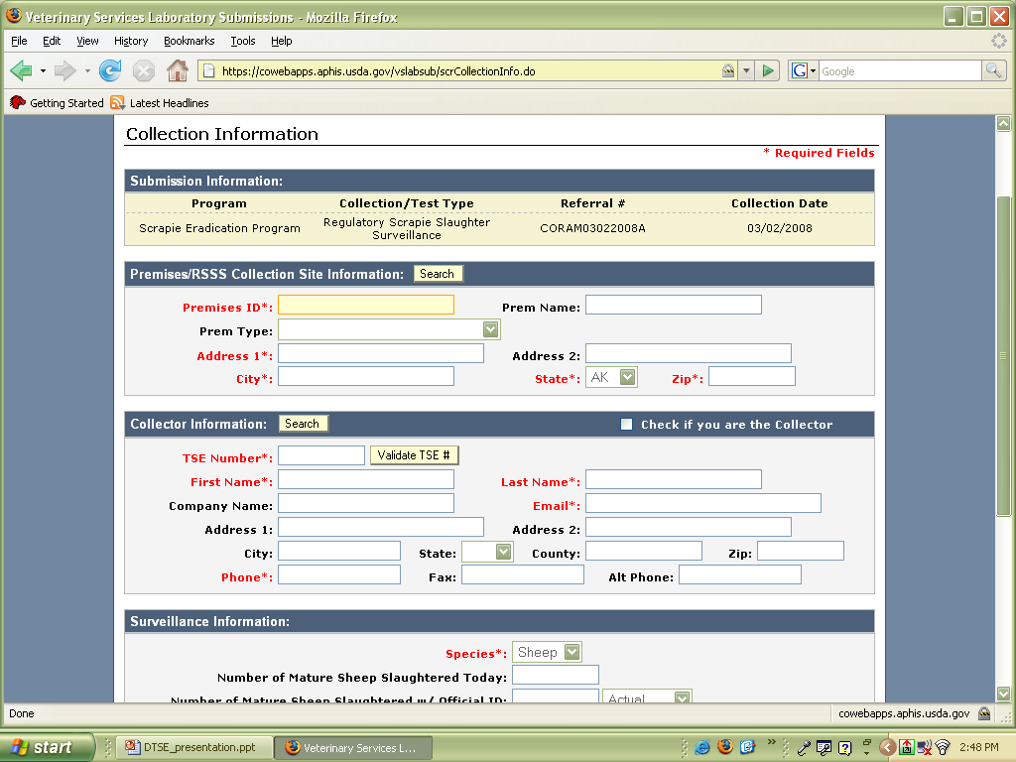Click the search magnifier icon
This screenshot has width=1016, height=762.
[993, 70]
